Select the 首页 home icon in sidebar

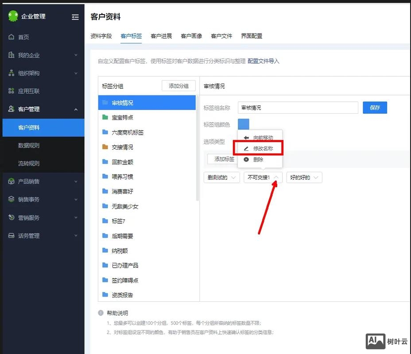pyautogui.click(x=12, y=37)
